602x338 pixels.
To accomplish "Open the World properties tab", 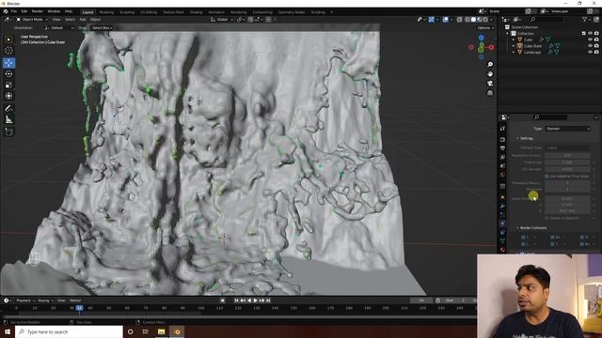I will (502, 175).
